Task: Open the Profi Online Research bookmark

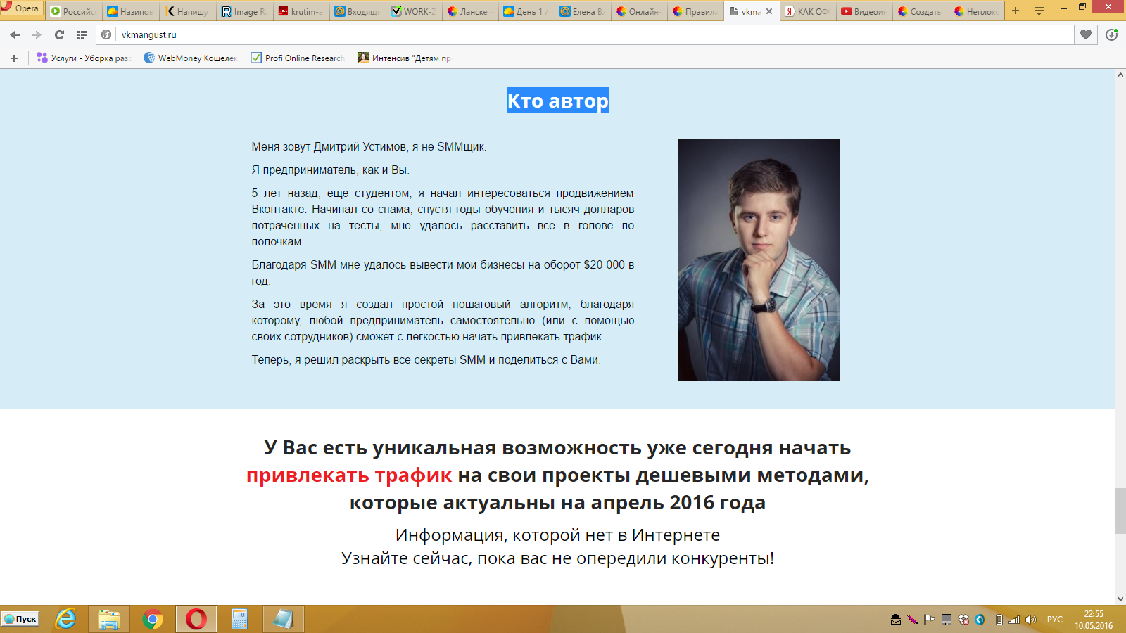Action: coord(298,58)
